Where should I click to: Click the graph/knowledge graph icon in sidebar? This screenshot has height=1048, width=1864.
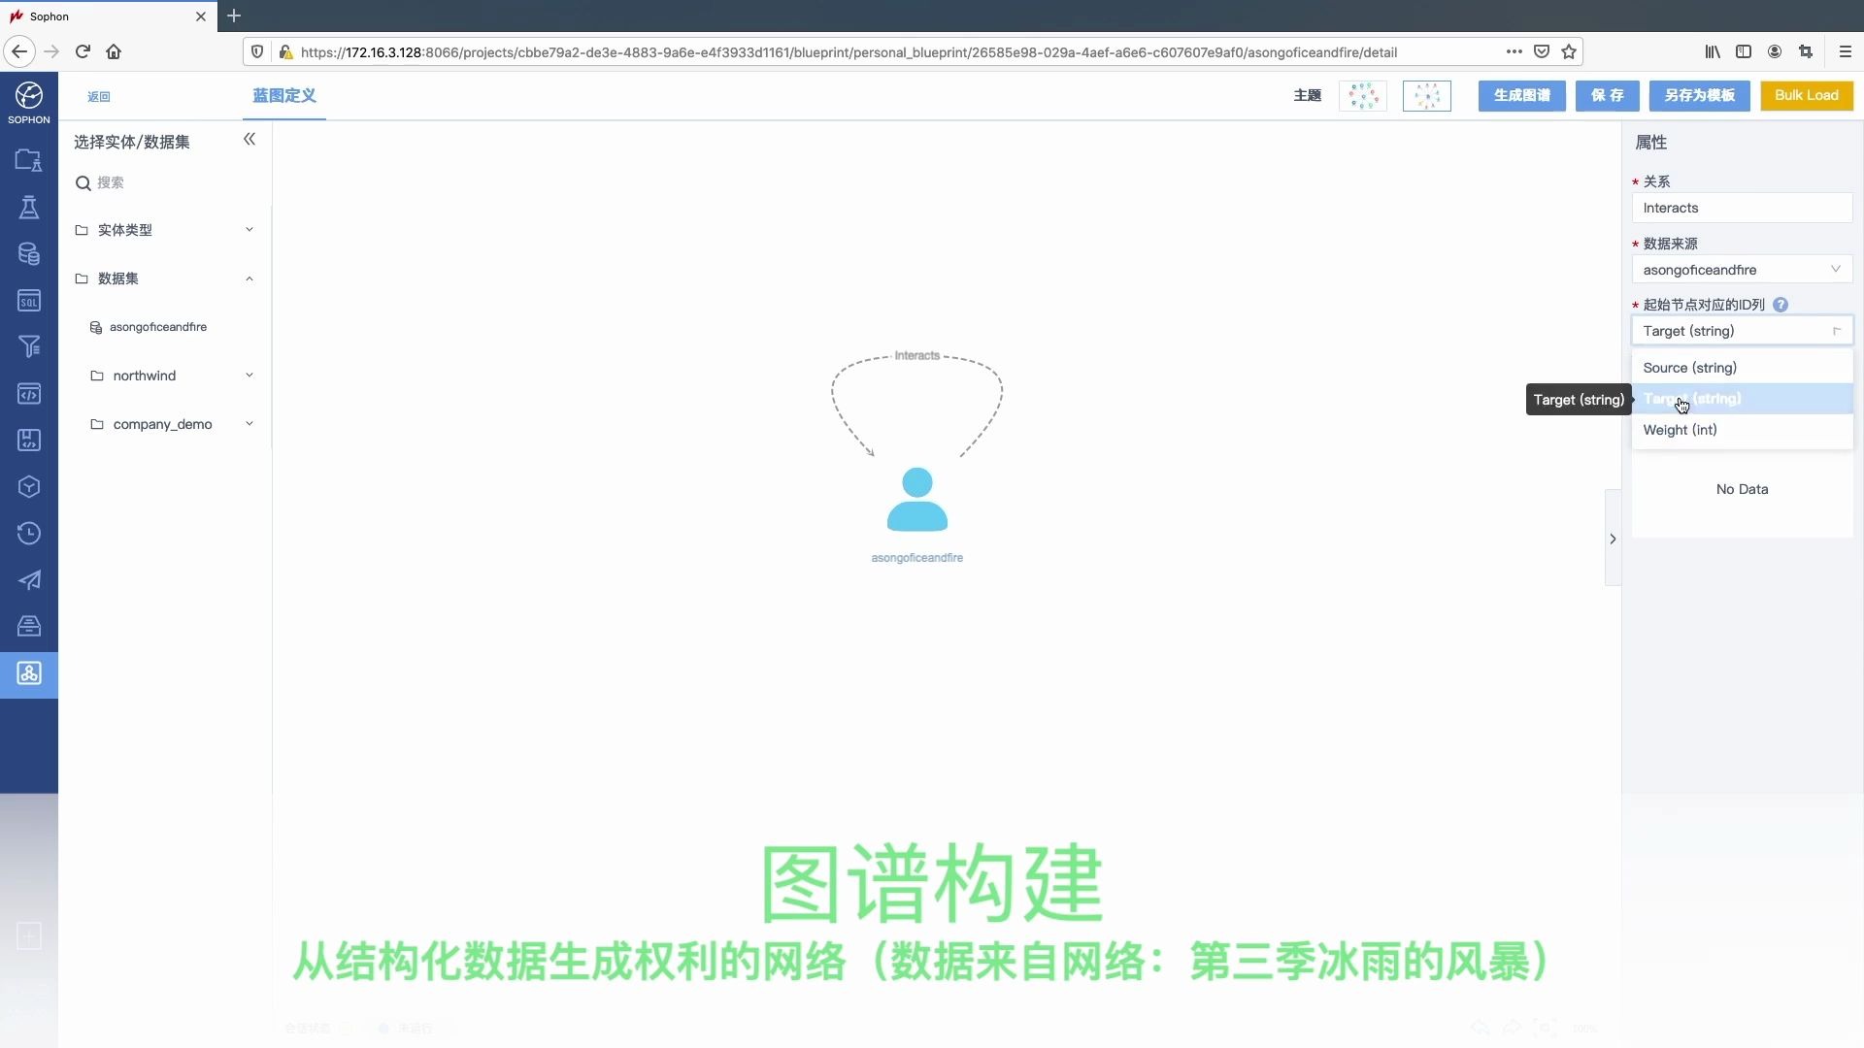tap(28, 673)
